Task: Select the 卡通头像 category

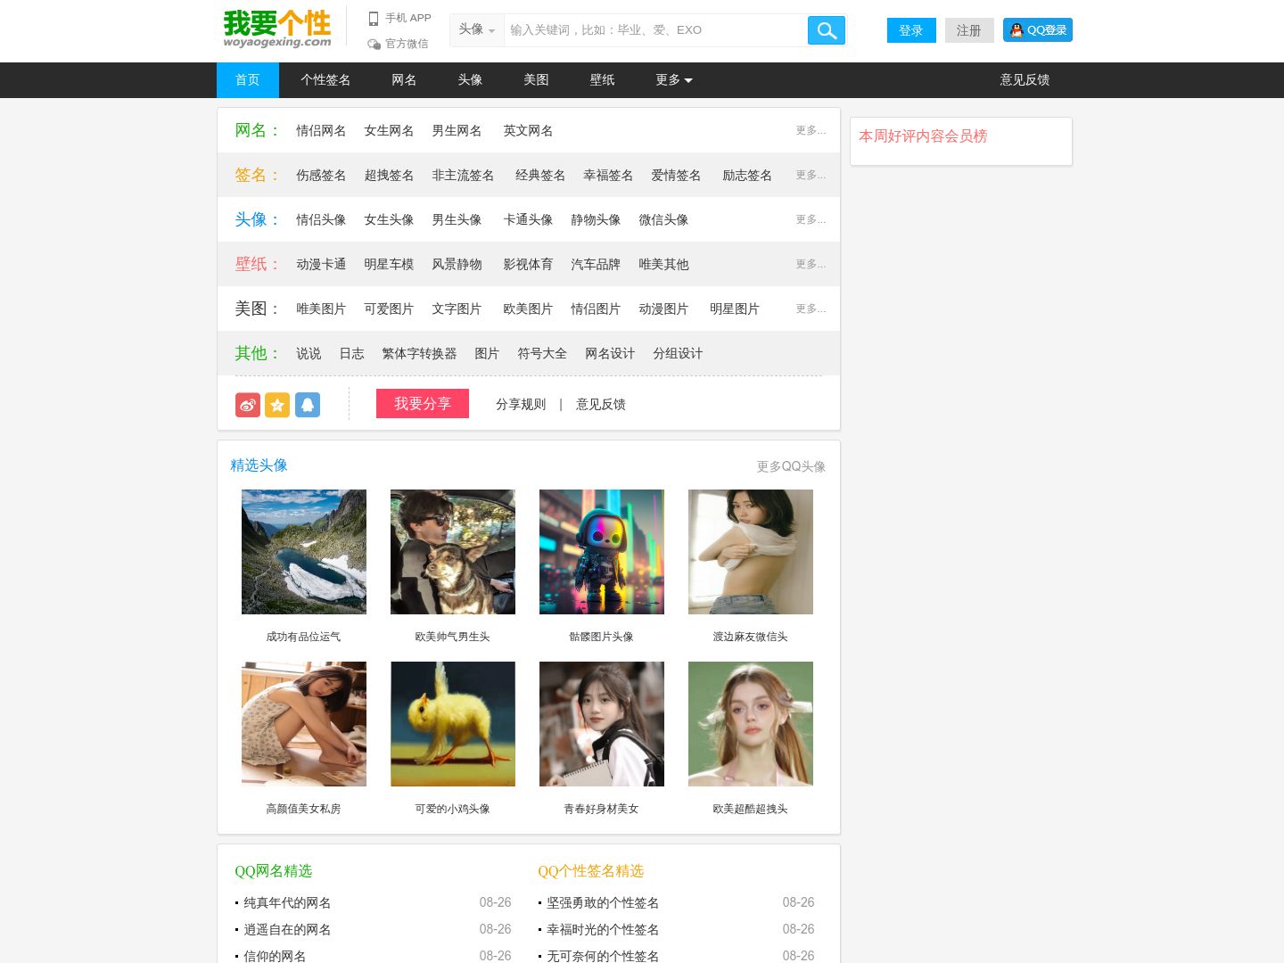Action: (x=528, y=220)
